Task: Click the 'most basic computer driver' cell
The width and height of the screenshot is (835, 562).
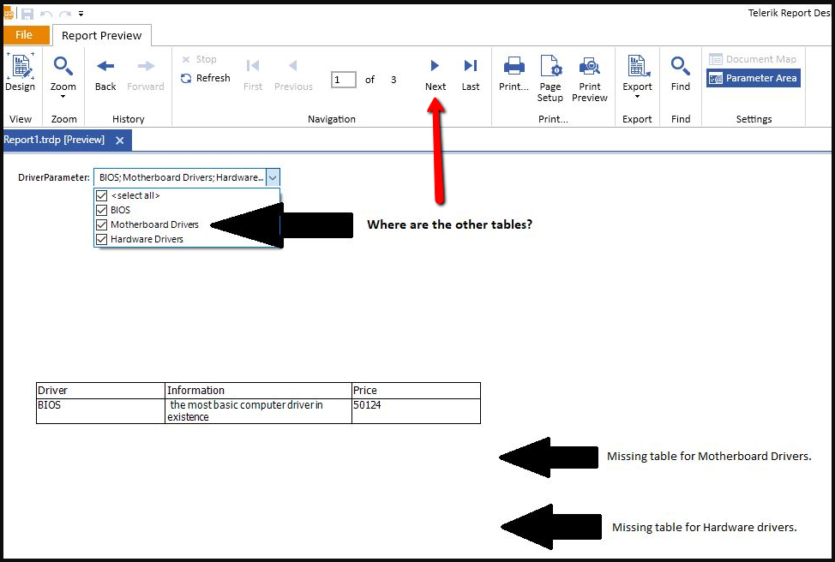Action: (x=258, y=411)
